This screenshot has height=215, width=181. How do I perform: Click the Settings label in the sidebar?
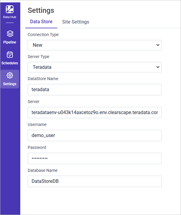(10, 84)
